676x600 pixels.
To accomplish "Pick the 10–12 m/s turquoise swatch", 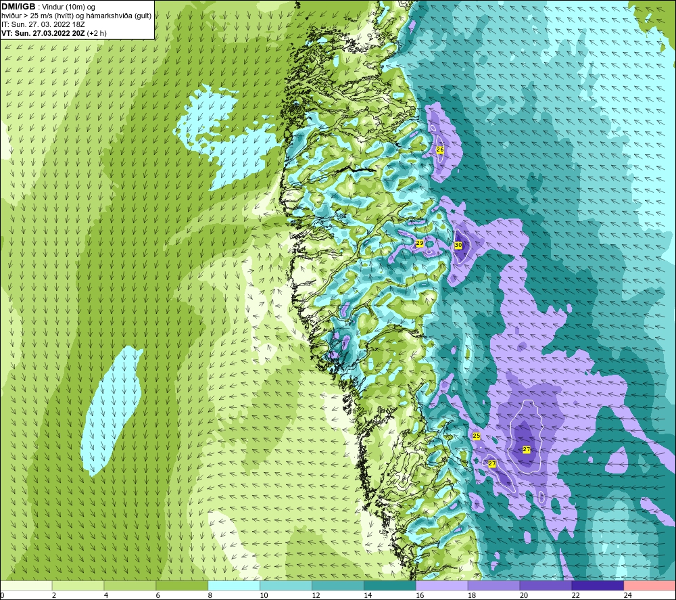I will [x=286, y=585].
